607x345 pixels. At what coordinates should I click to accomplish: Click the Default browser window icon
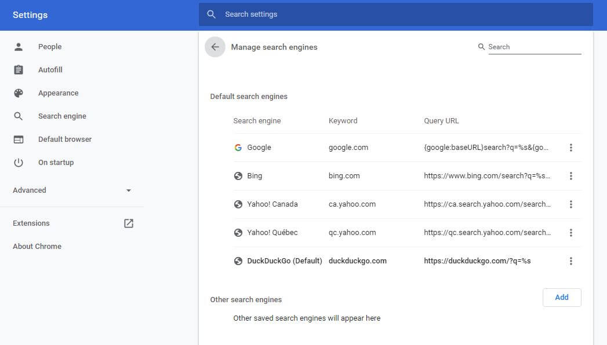coord(18,140)
